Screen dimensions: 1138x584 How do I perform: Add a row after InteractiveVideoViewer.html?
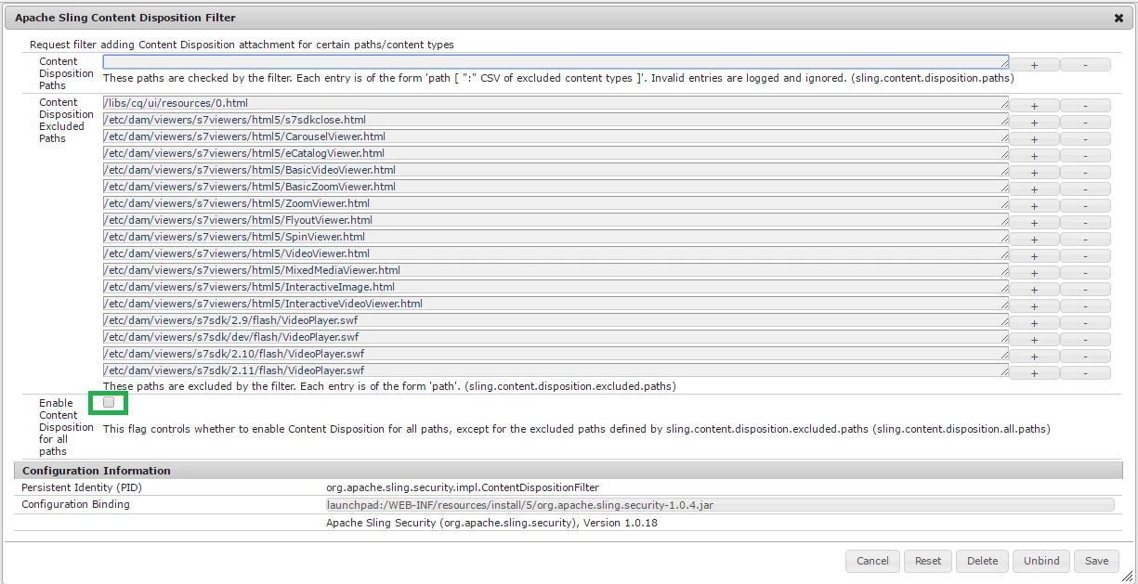[1034, 306]
